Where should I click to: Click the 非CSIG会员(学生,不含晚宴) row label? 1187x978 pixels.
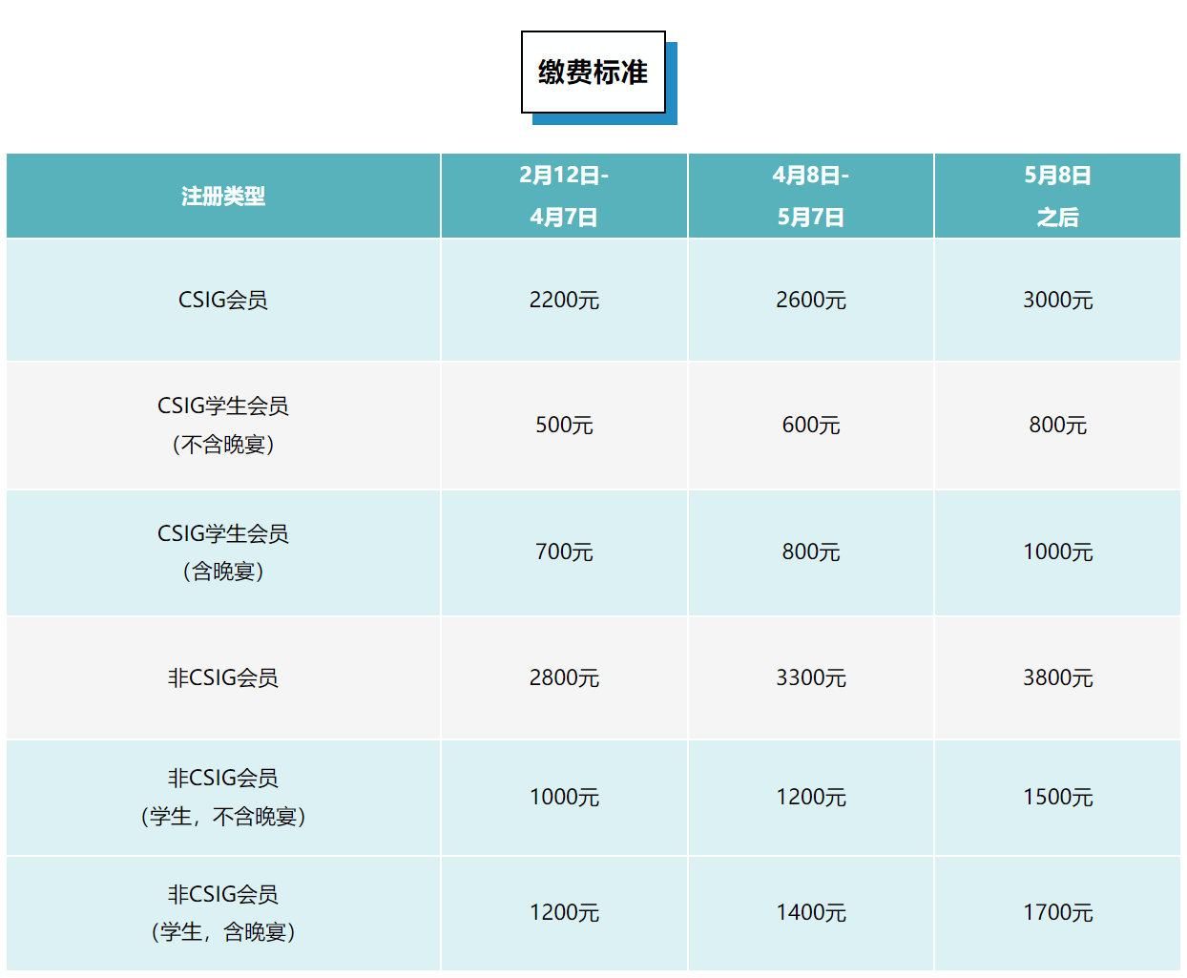pyautogui.click(x=223, y=798)
